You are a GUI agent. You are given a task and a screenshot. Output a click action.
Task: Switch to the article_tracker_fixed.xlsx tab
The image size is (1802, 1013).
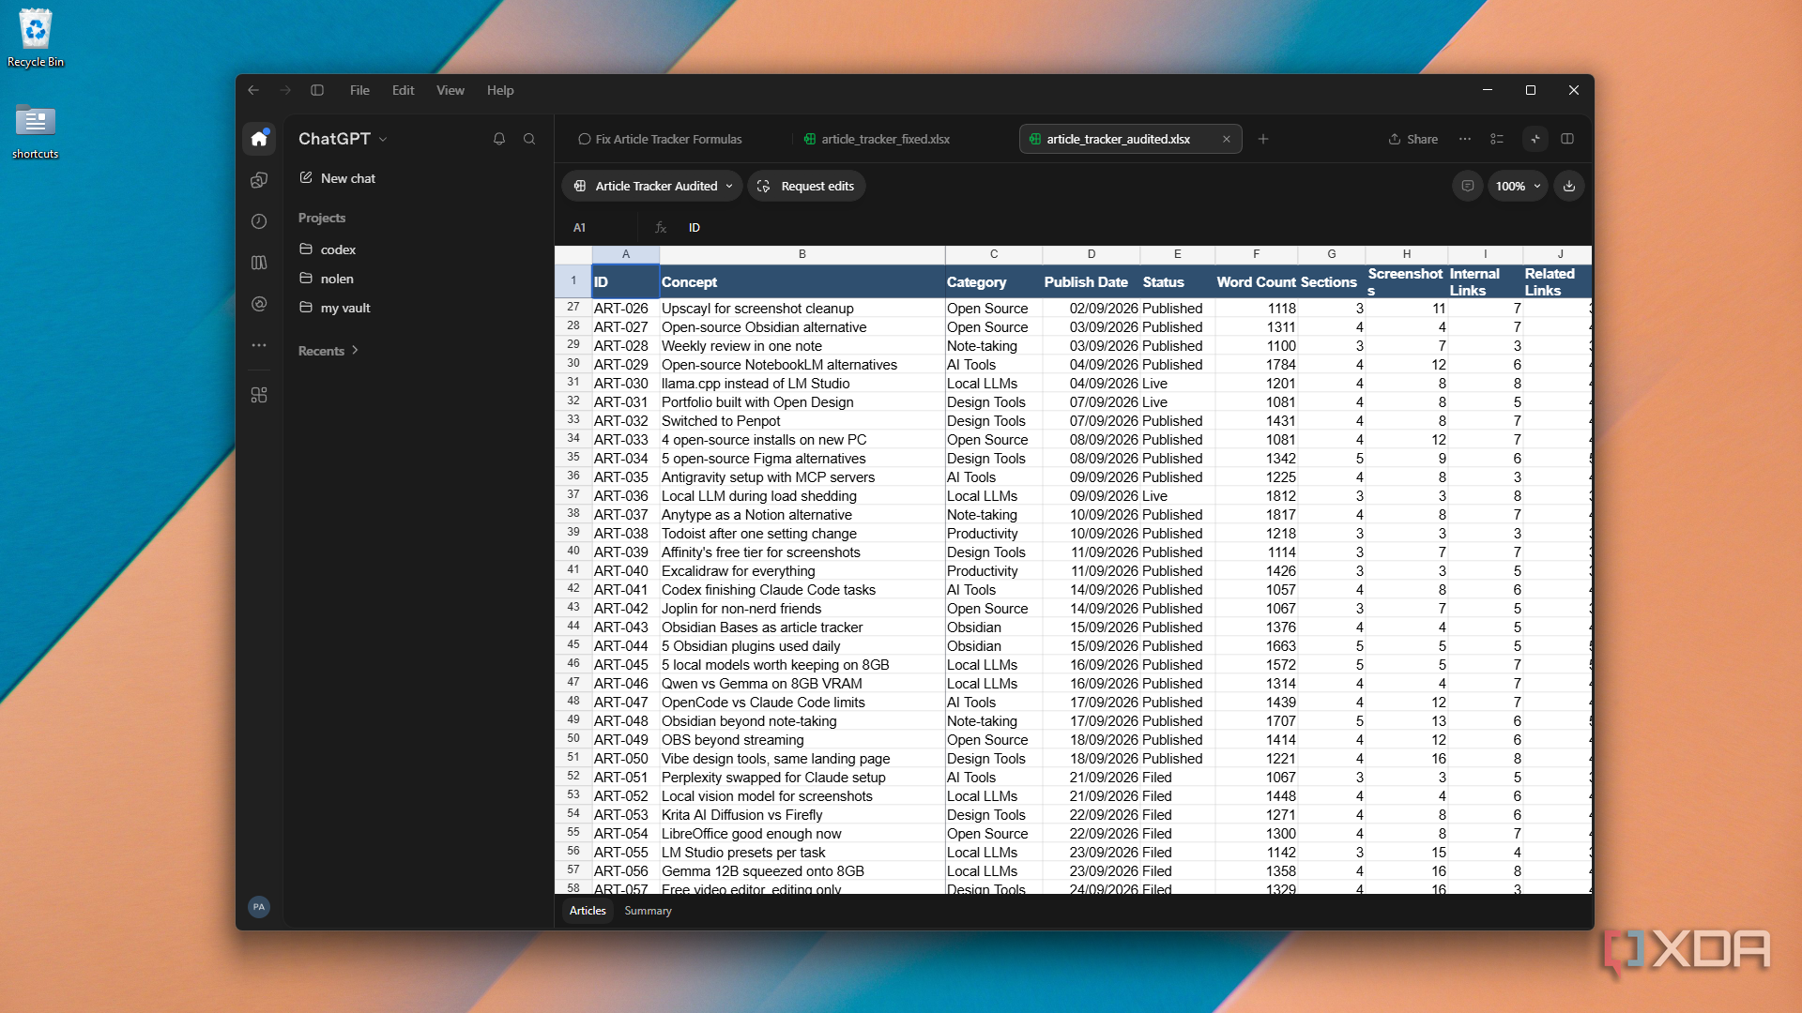pos(878,139)
